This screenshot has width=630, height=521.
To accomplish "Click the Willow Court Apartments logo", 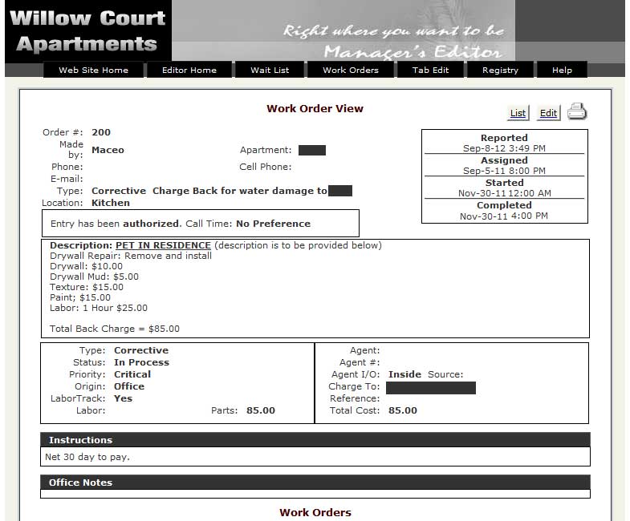I will (x=87, y=30).
